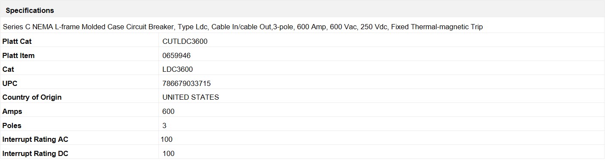This screenshot has height=162, width=605.
Task: Select the 600 amps value
Action: pos(168,111)
